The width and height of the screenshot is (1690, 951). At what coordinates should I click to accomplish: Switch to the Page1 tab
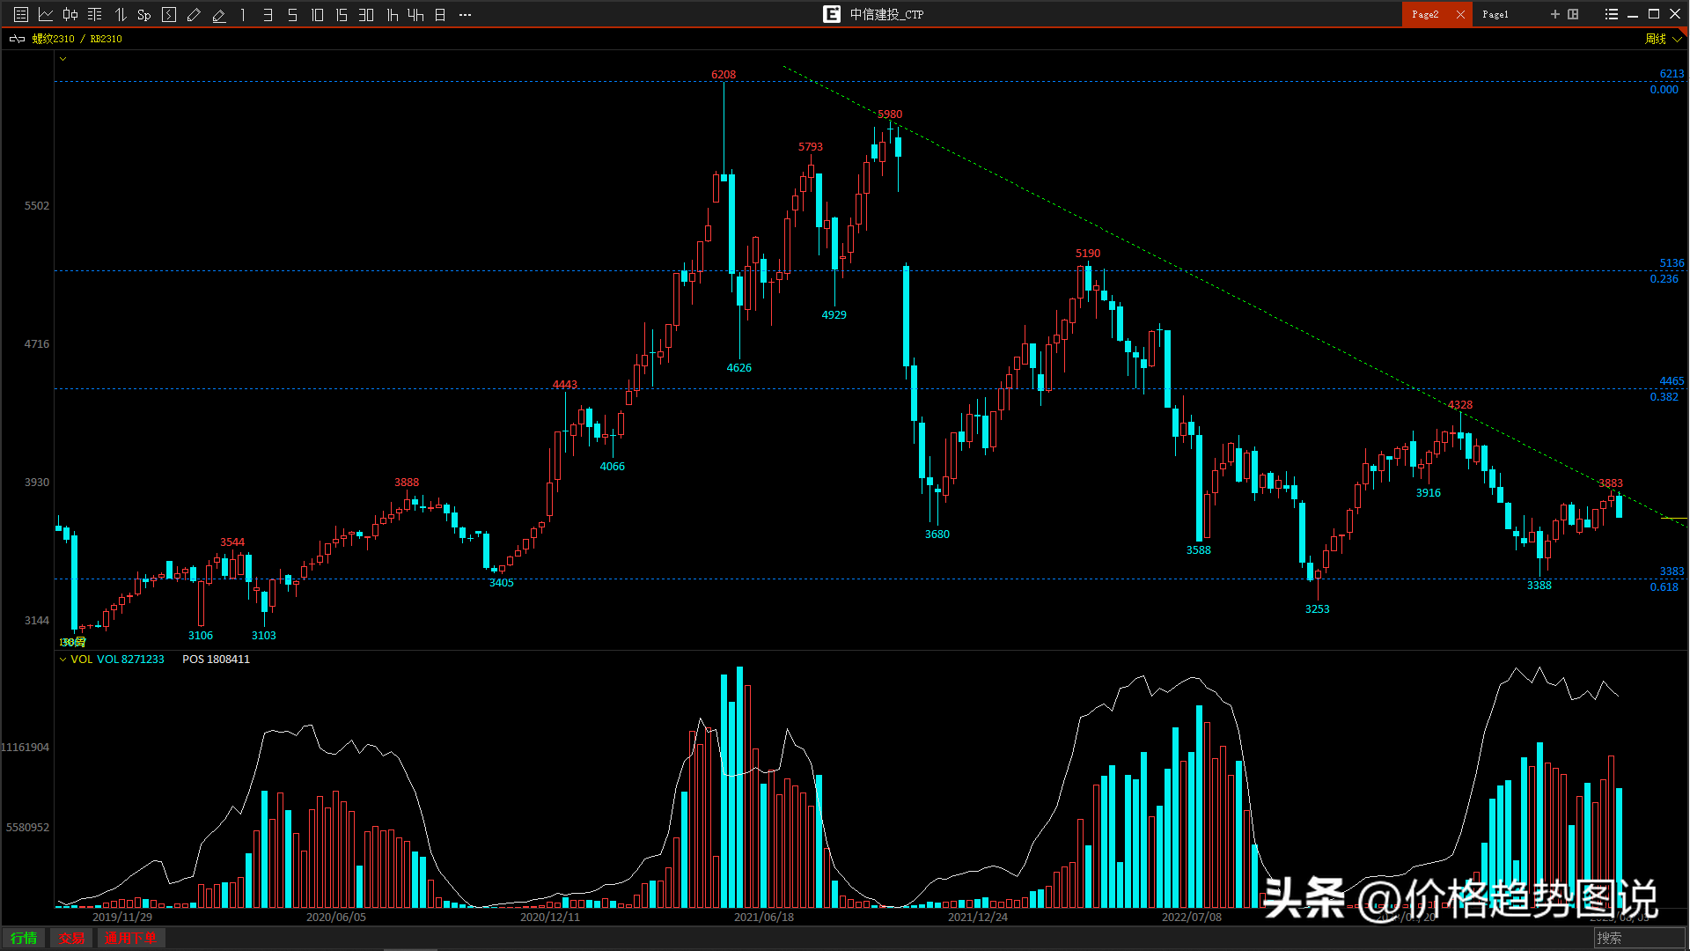coord(1495,14)
